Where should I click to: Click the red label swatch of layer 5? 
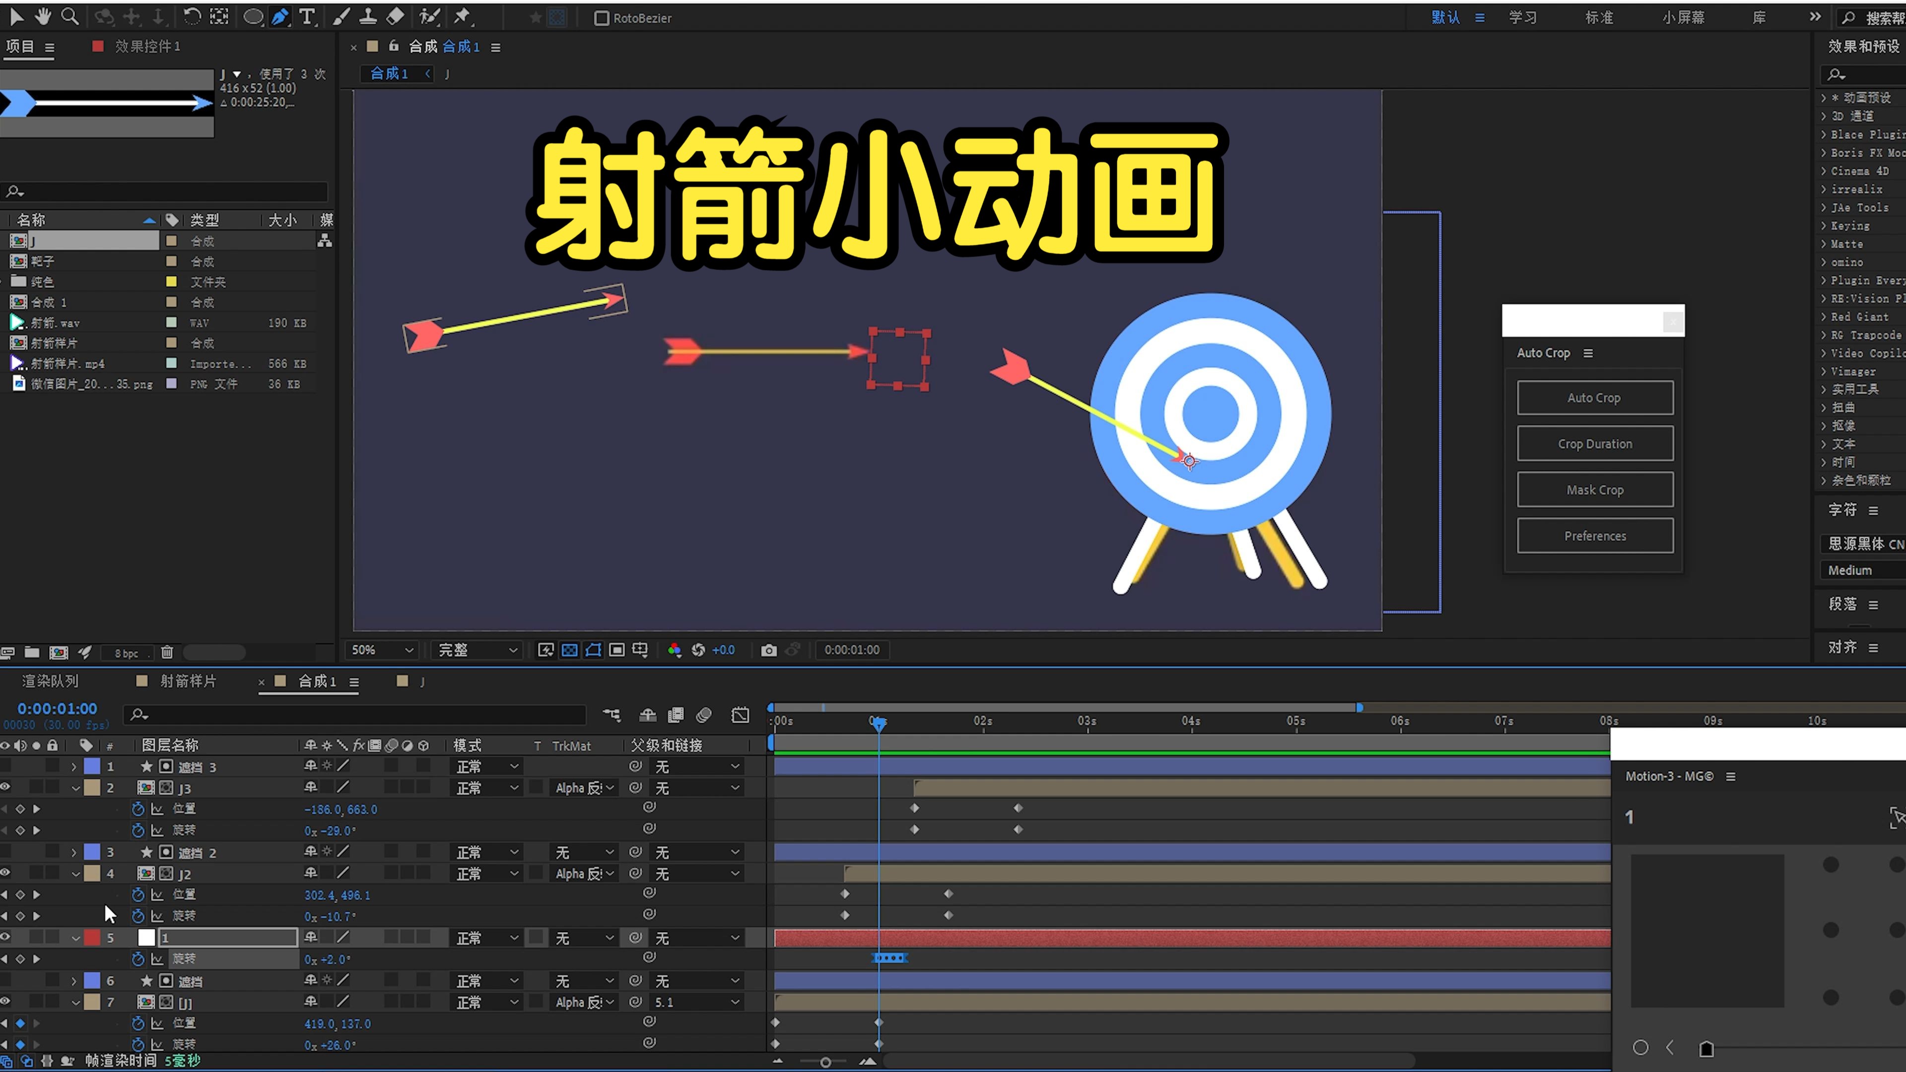click(92, 938)
